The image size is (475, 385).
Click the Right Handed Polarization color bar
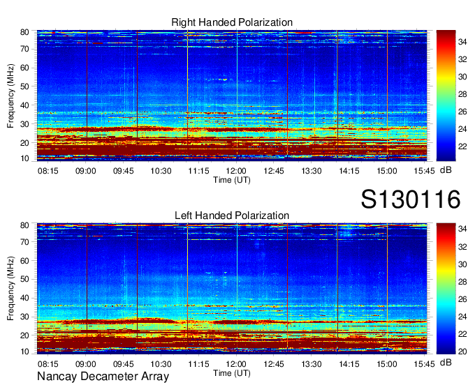tap(446, 96)
